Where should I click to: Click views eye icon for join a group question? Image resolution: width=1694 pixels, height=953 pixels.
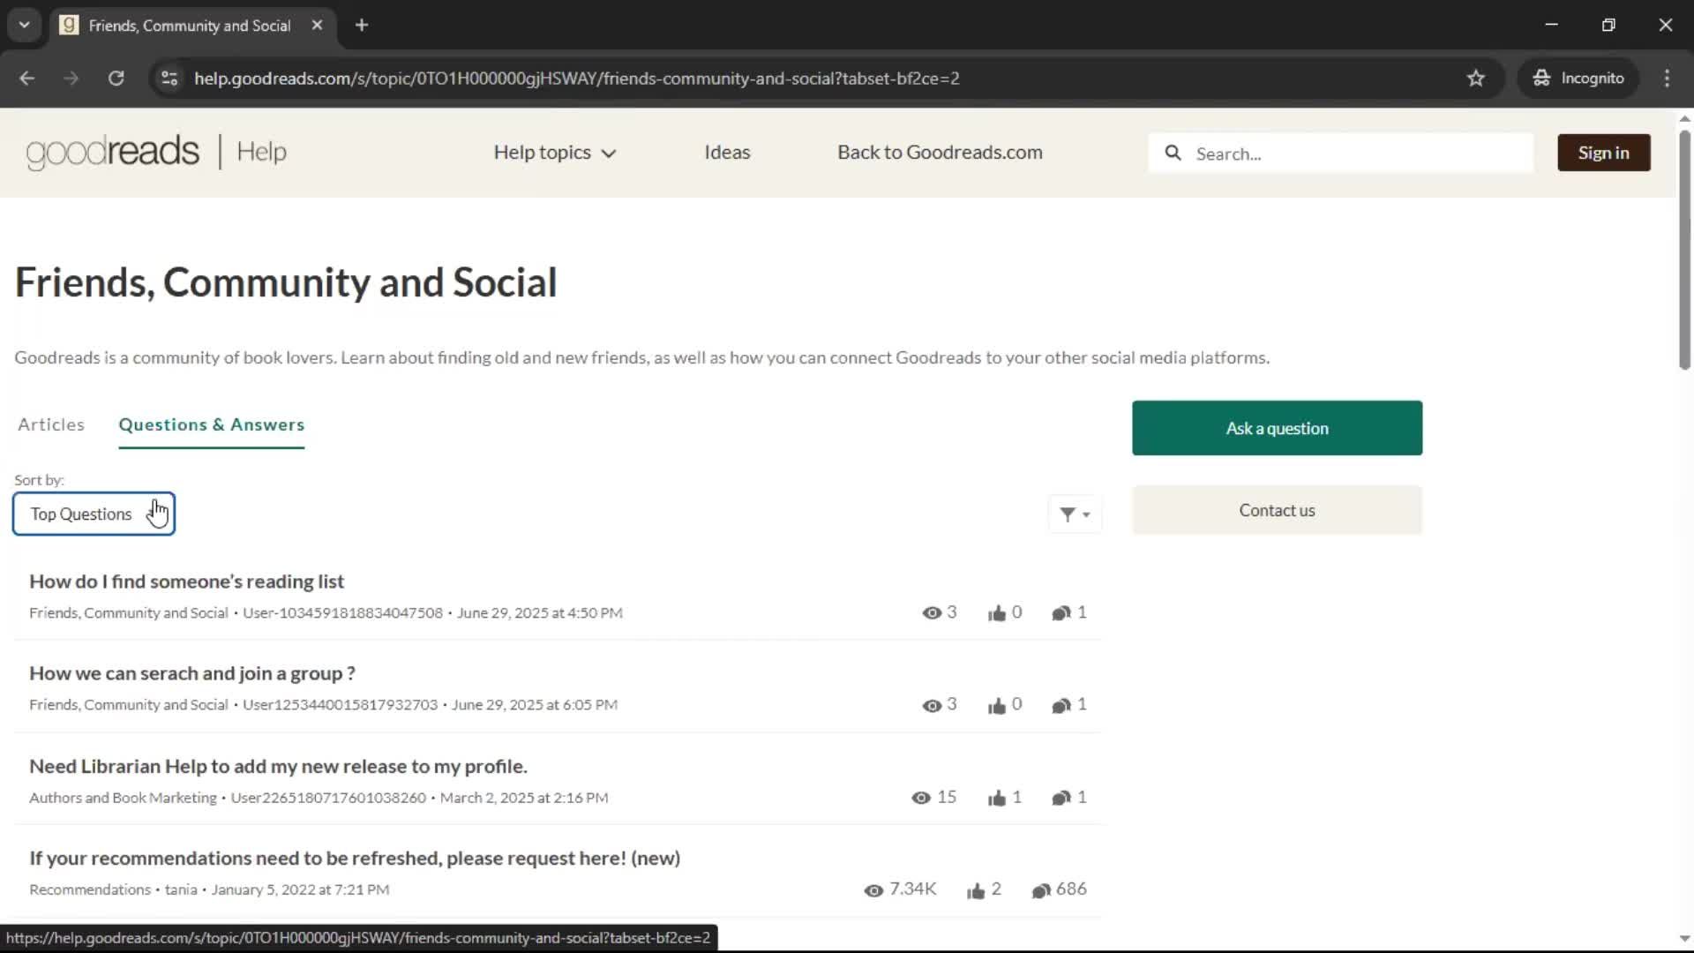pyautogui.click(x=932, y=706)
